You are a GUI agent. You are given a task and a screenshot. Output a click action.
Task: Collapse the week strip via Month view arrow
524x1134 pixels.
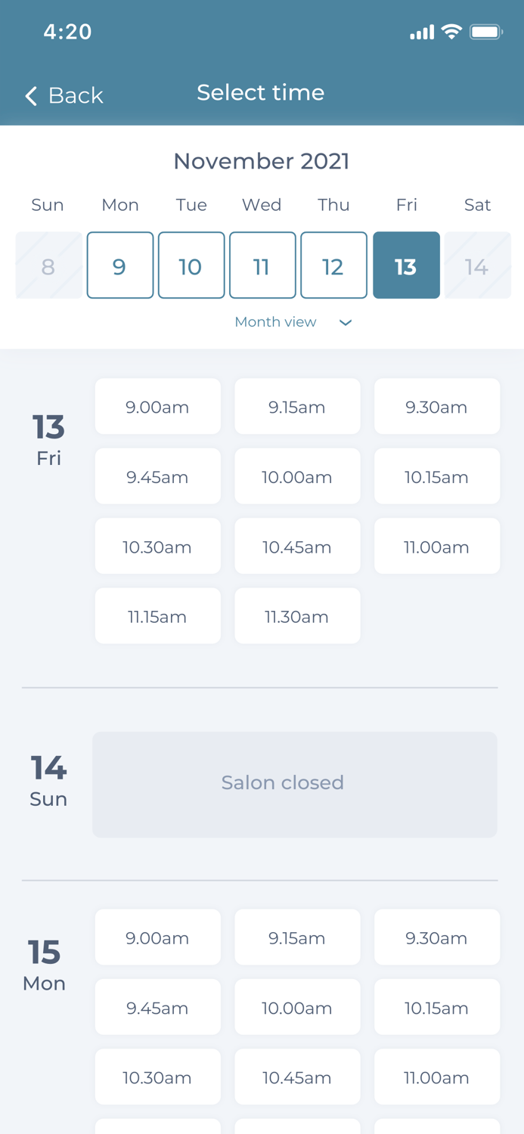[x=346, y=322]
